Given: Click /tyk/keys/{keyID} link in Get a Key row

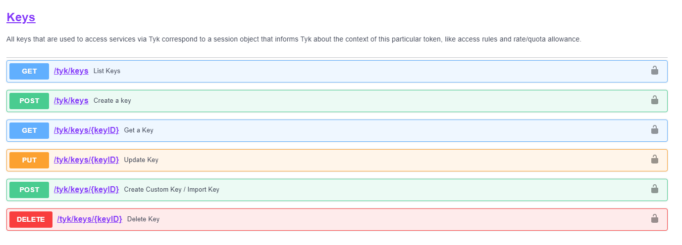Looking at the screenshot, I should pyautogui.click(x=86, y=130).
